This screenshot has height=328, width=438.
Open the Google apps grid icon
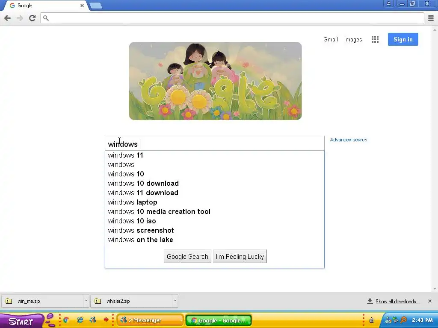[x=375, y=39]
